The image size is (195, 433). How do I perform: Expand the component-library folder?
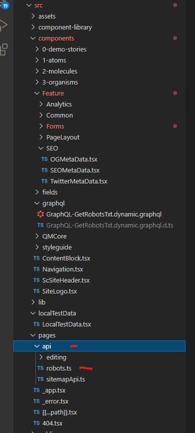(x=33, y=27)
